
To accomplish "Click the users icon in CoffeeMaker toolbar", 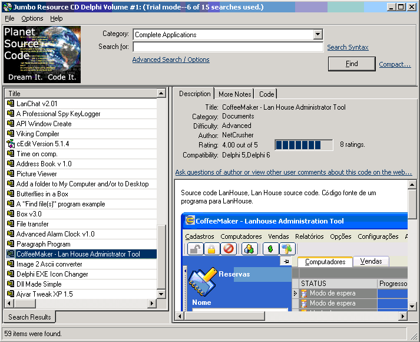I will (249, 249).
